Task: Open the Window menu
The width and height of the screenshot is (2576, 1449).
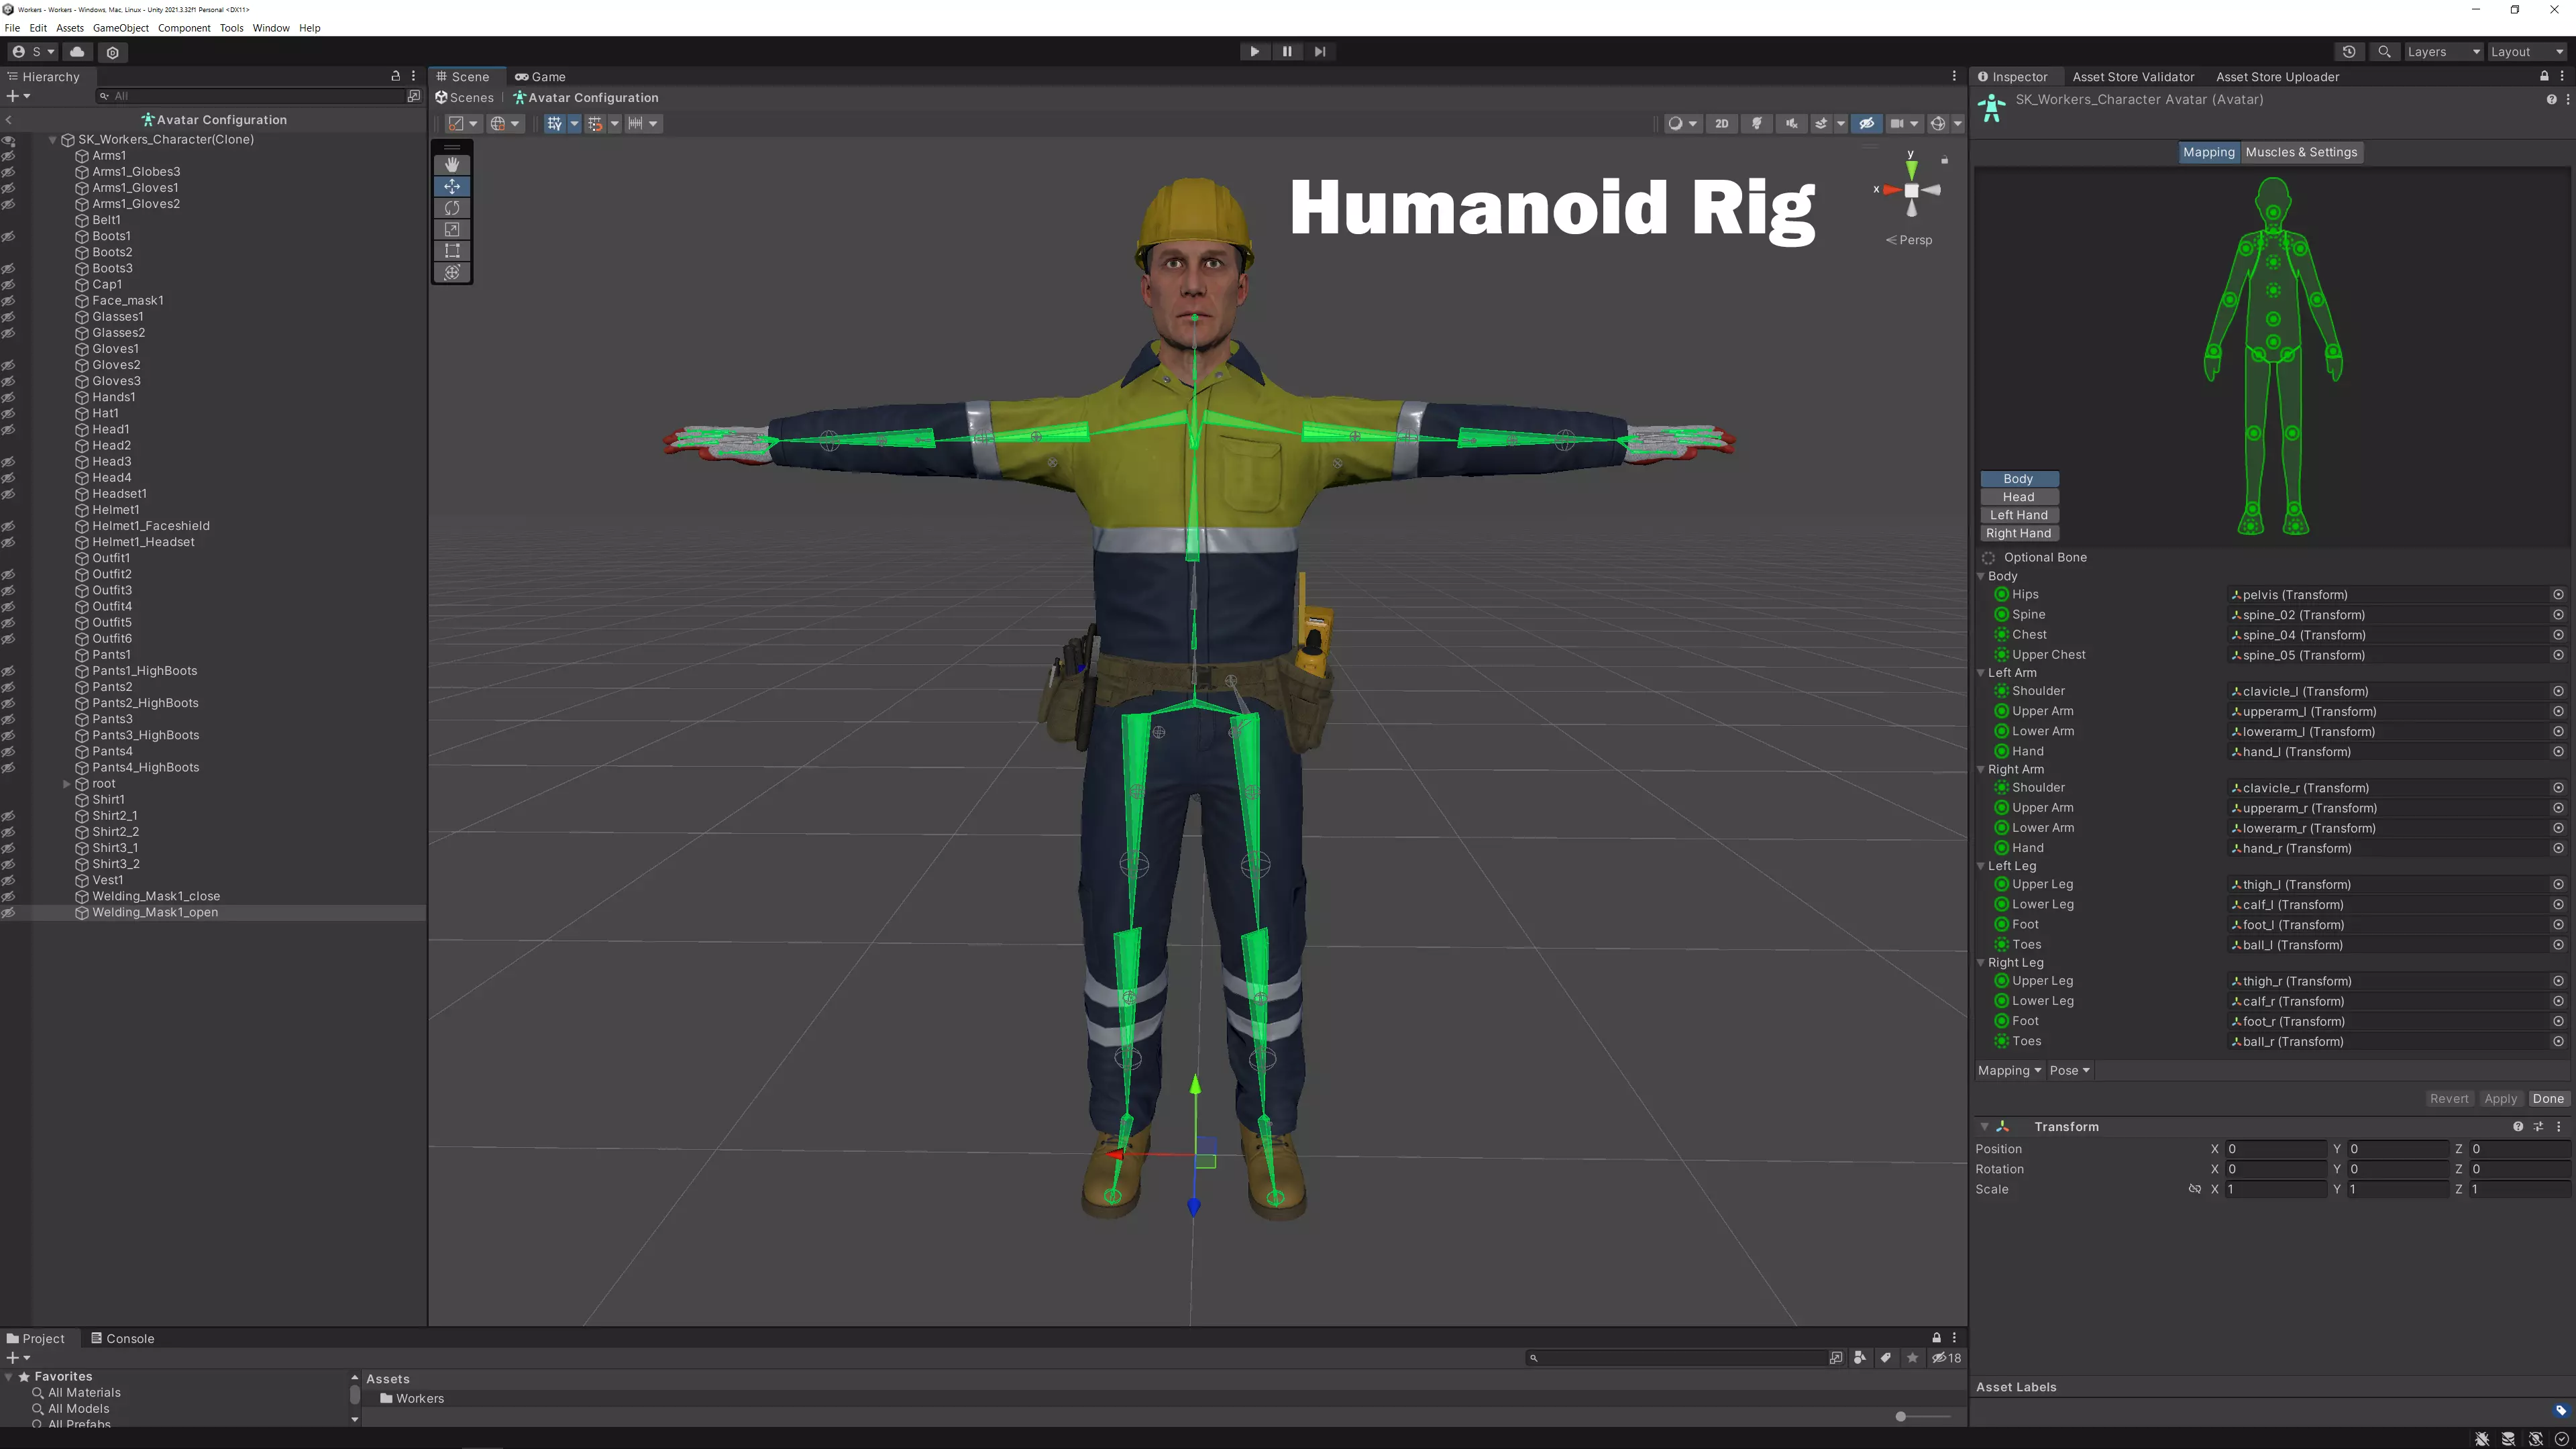Action: 271,28
